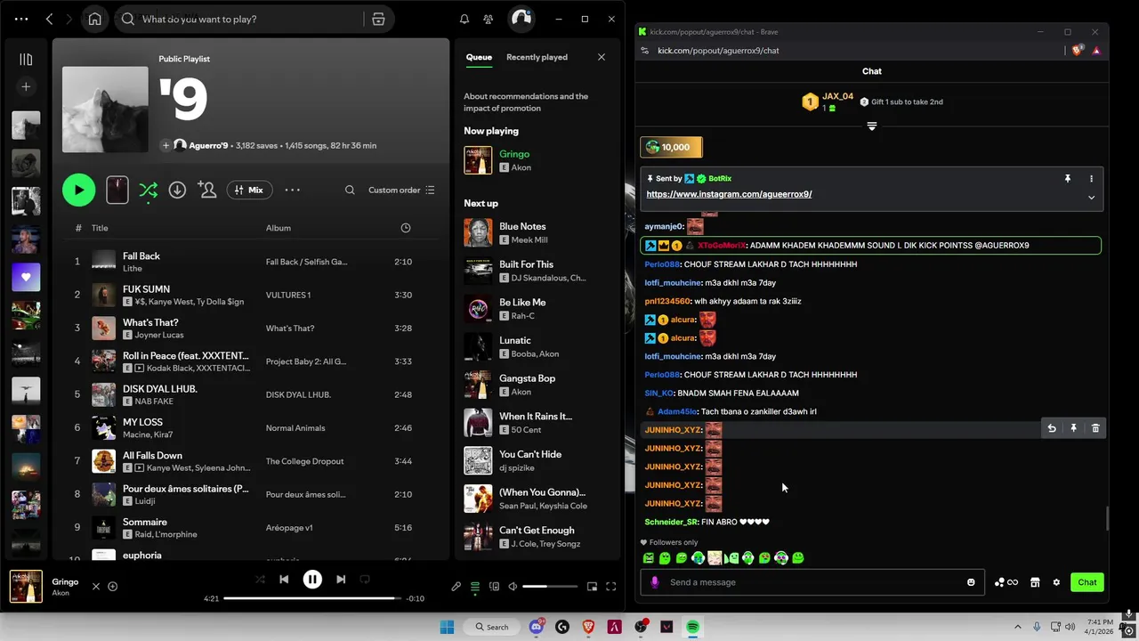
Task: Skip to the previous track
Action: 284,580
